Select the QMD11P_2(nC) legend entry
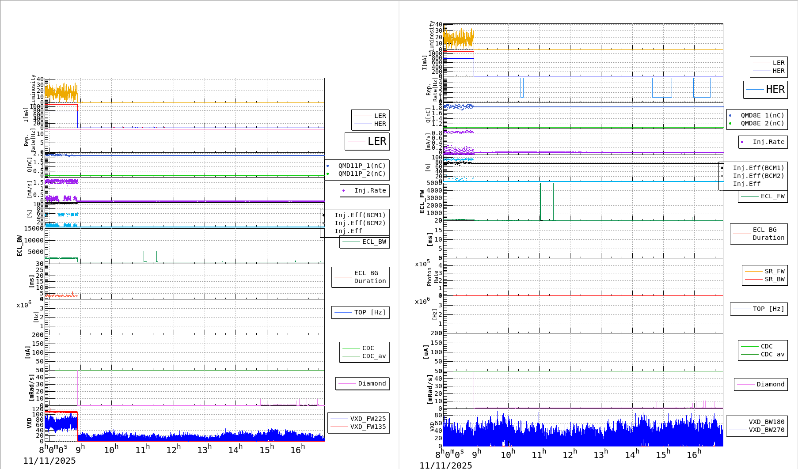This screenshot has height=469, width=798. [361, 174]
